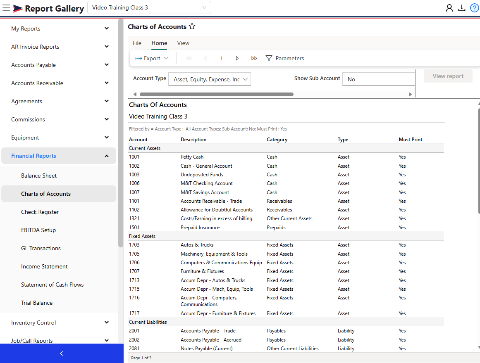480x363 pixels.
Task: Click the Prepaid Insurance description
Action: 200,228
